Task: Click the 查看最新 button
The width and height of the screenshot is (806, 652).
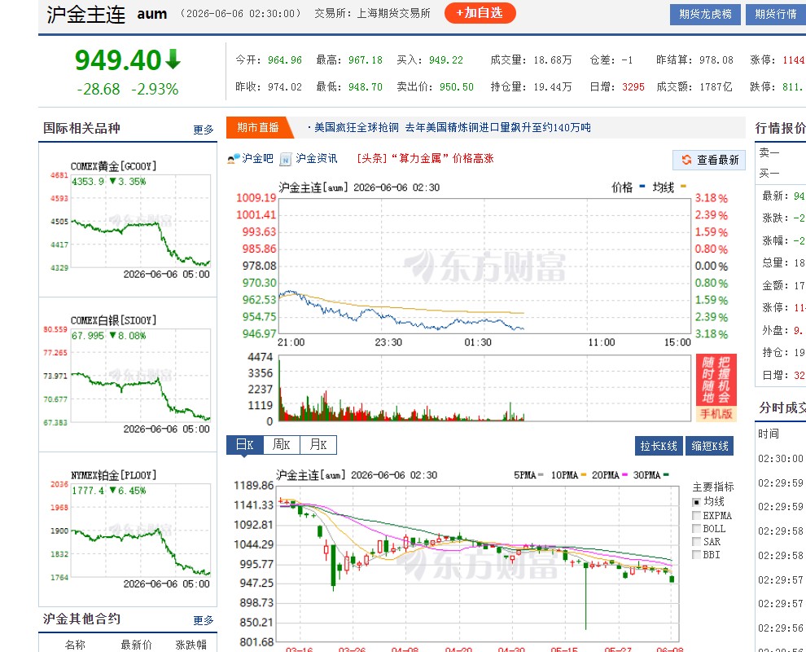Action: 709,160
